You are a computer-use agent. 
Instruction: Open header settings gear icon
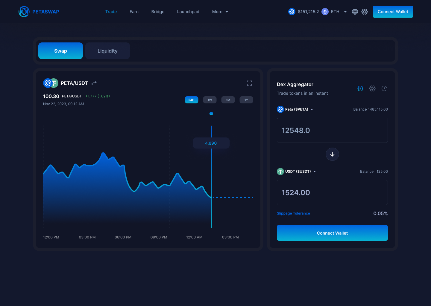pyautogui.click(x=365, y=12)
